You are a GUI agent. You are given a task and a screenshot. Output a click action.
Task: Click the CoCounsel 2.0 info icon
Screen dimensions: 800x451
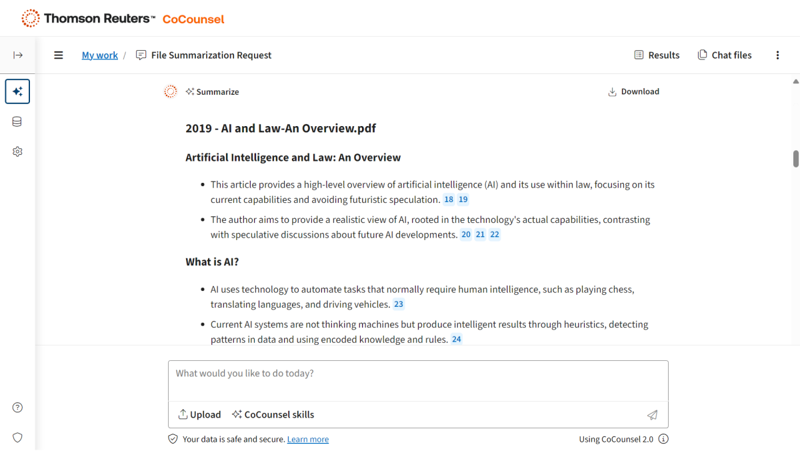tap(663, 439)
